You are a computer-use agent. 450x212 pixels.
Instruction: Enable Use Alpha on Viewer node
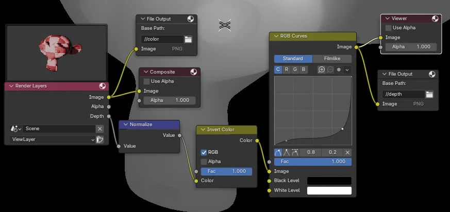[x=388, y=28]
